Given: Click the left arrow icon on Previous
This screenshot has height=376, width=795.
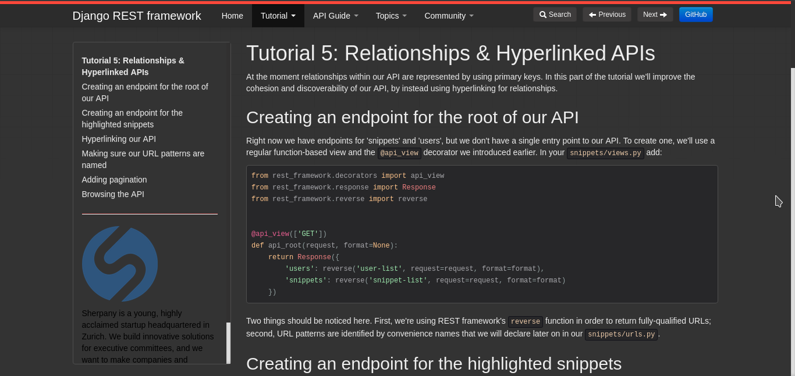Looking at the screenshot, I should [592, 15].
